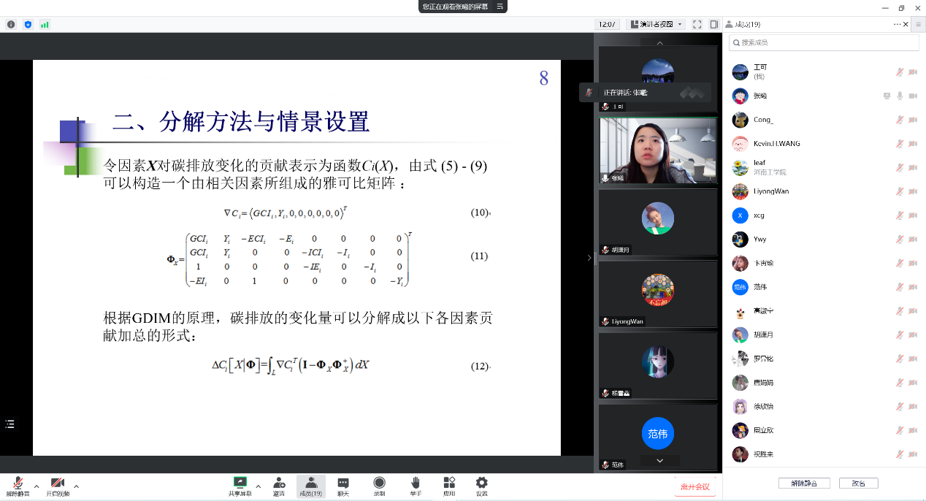Open the Invite (邀请) icon

click(279, 486)
